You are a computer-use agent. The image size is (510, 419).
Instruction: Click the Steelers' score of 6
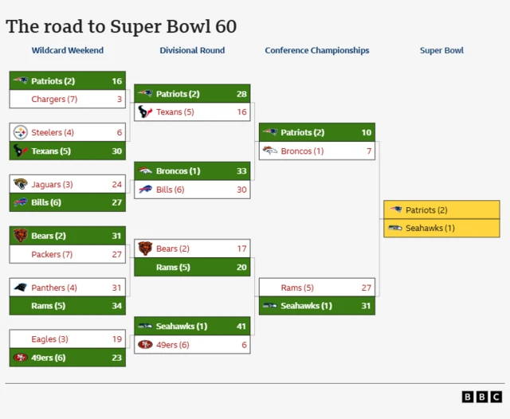click(120, 132)
